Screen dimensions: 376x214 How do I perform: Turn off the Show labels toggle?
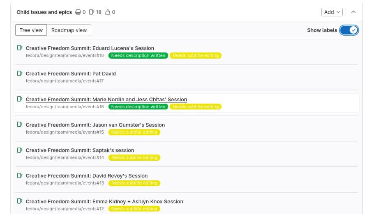click(349, 30)
